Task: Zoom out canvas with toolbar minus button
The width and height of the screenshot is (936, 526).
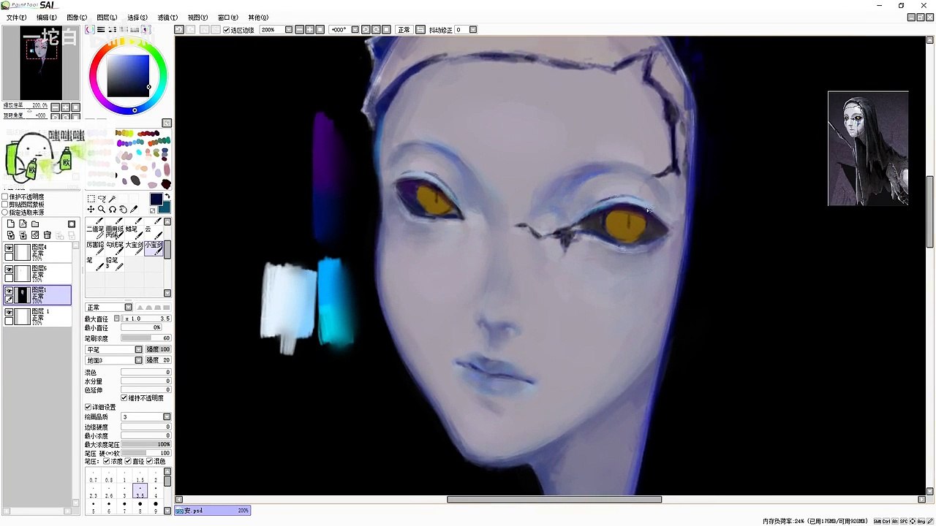Action: click(300, 30)
